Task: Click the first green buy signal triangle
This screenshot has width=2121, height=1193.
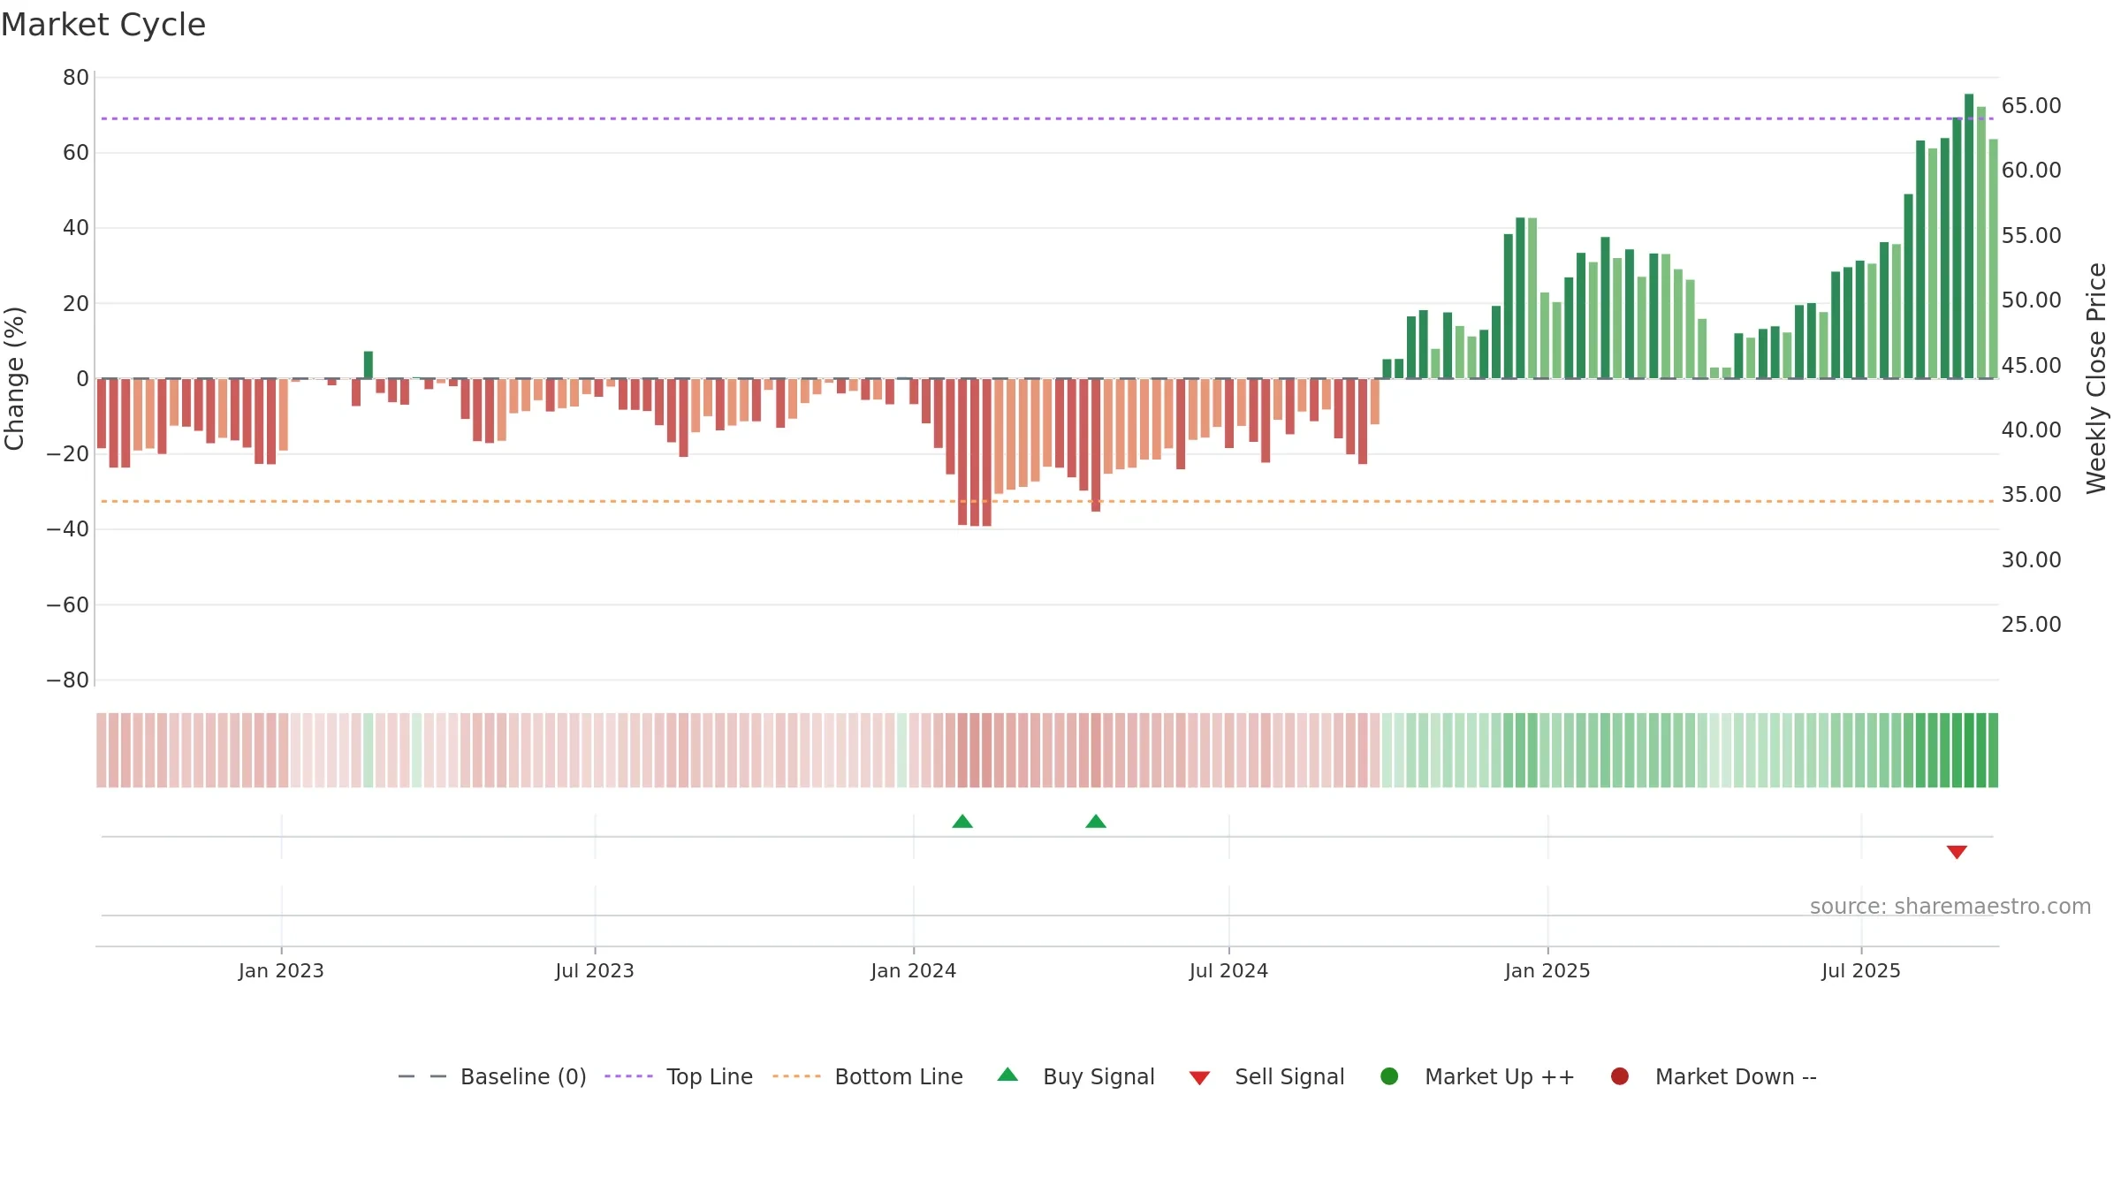Action: tap(962, 821)
